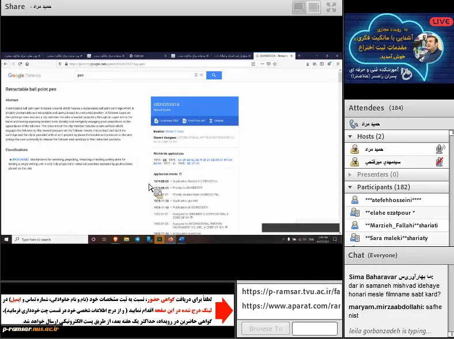Click Download PDF on the patent card

click(167, 121)
